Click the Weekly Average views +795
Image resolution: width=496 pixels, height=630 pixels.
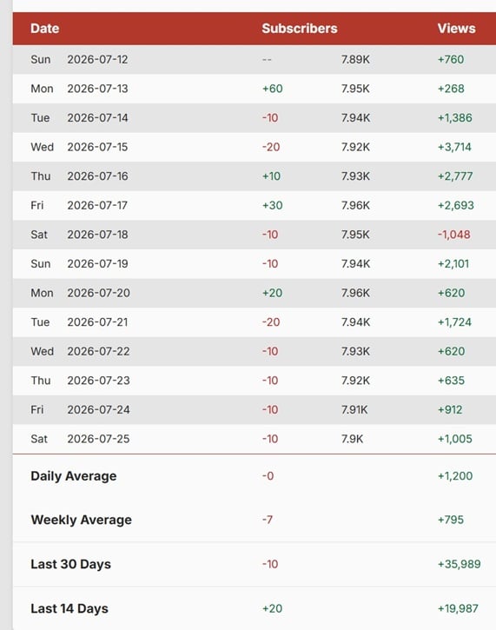[451, 520]
